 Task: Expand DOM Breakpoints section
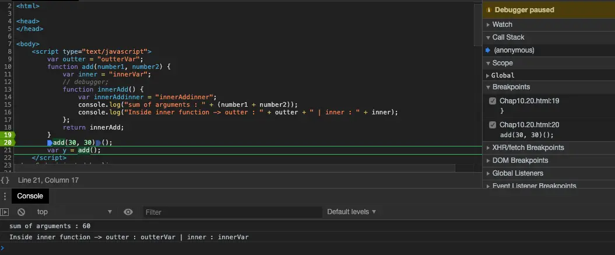489,160
